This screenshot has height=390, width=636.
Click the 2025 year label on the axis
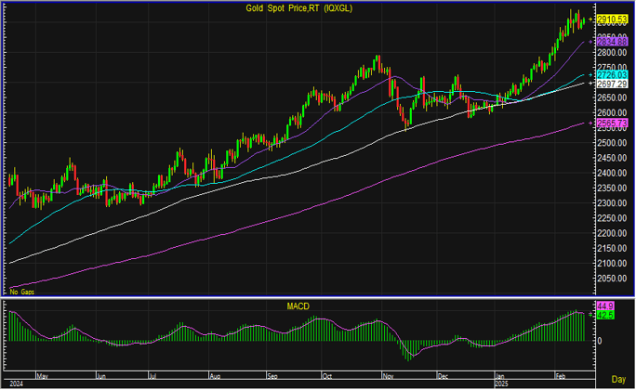(502, 383)
